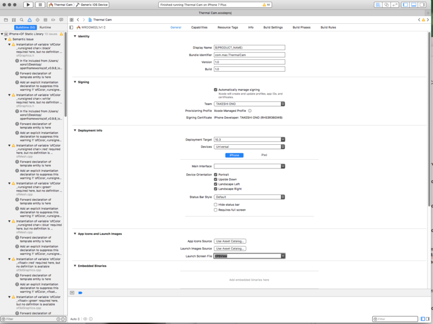433x324 pixels.
Task: Open the WROOM02L1v1 target selector
Action: [x=91, y=28]
